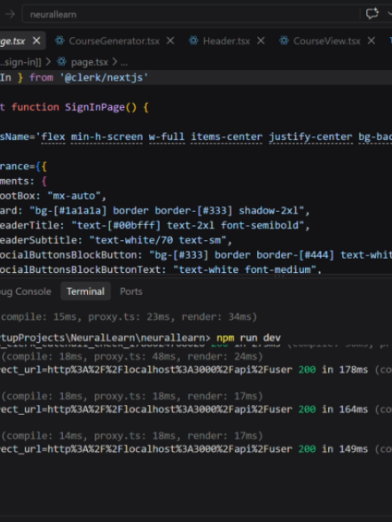This screenshot has width=392, height=522.
Task: Click the npm run dev command
Action: 248,338
